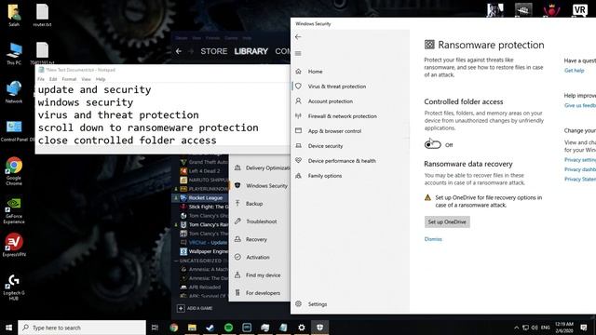The image size is (596, 335).
Task: Click the Windows Start button
Action: point(8,328)
